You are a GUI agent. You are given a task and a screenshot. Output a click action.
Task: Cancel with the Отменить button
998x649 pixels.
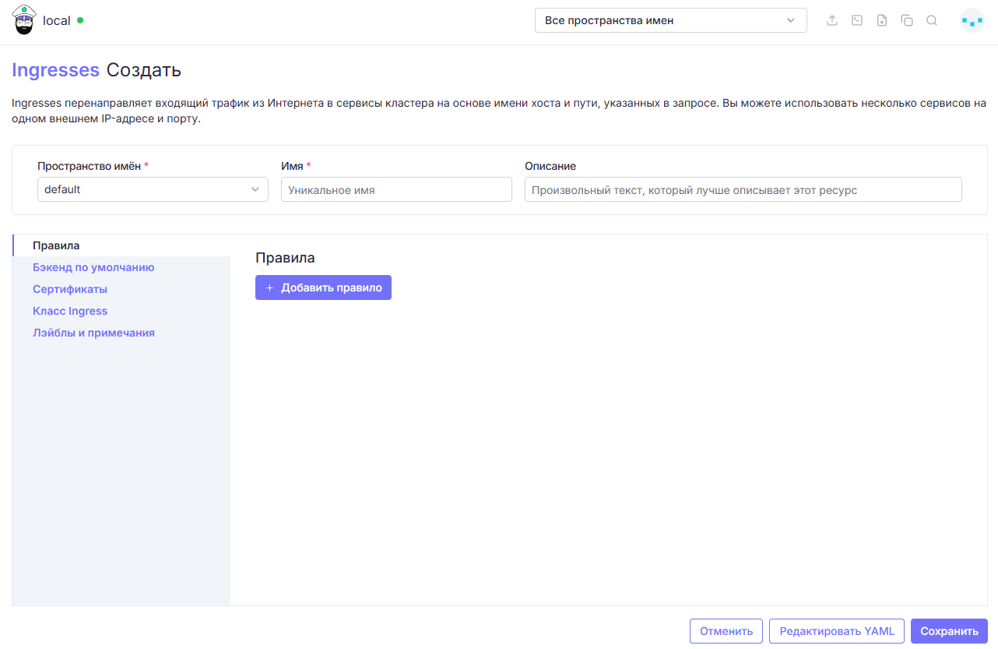(x=726, y=631)
